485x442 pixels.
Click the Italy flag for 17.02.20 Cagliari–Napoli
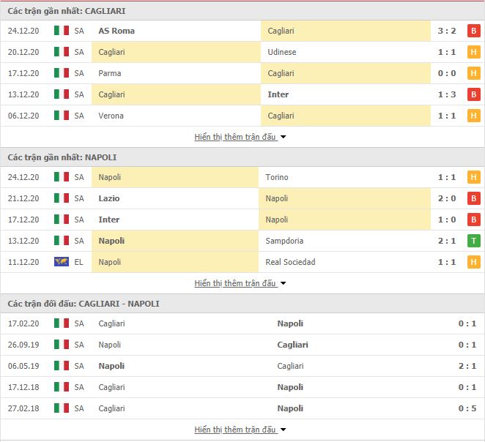click(62, 323)
